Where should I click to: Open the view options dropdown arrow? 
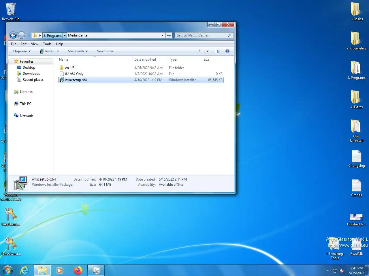coord(207,51)
